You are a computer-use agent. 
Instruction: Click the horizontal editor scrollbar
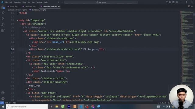[x=85, y=101]
